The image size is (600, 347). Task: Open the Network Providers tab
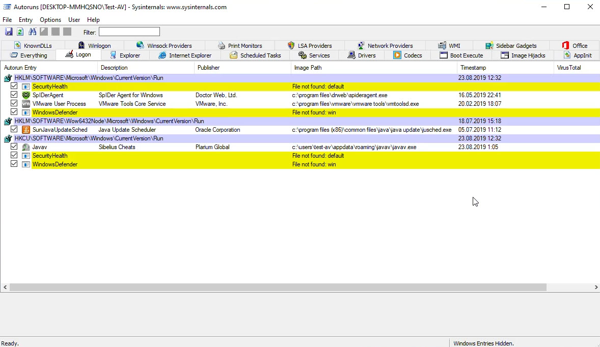pos(385,45)
